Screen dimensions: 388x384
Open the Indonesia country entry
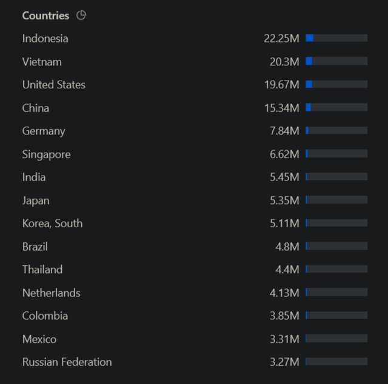[45, 38]
